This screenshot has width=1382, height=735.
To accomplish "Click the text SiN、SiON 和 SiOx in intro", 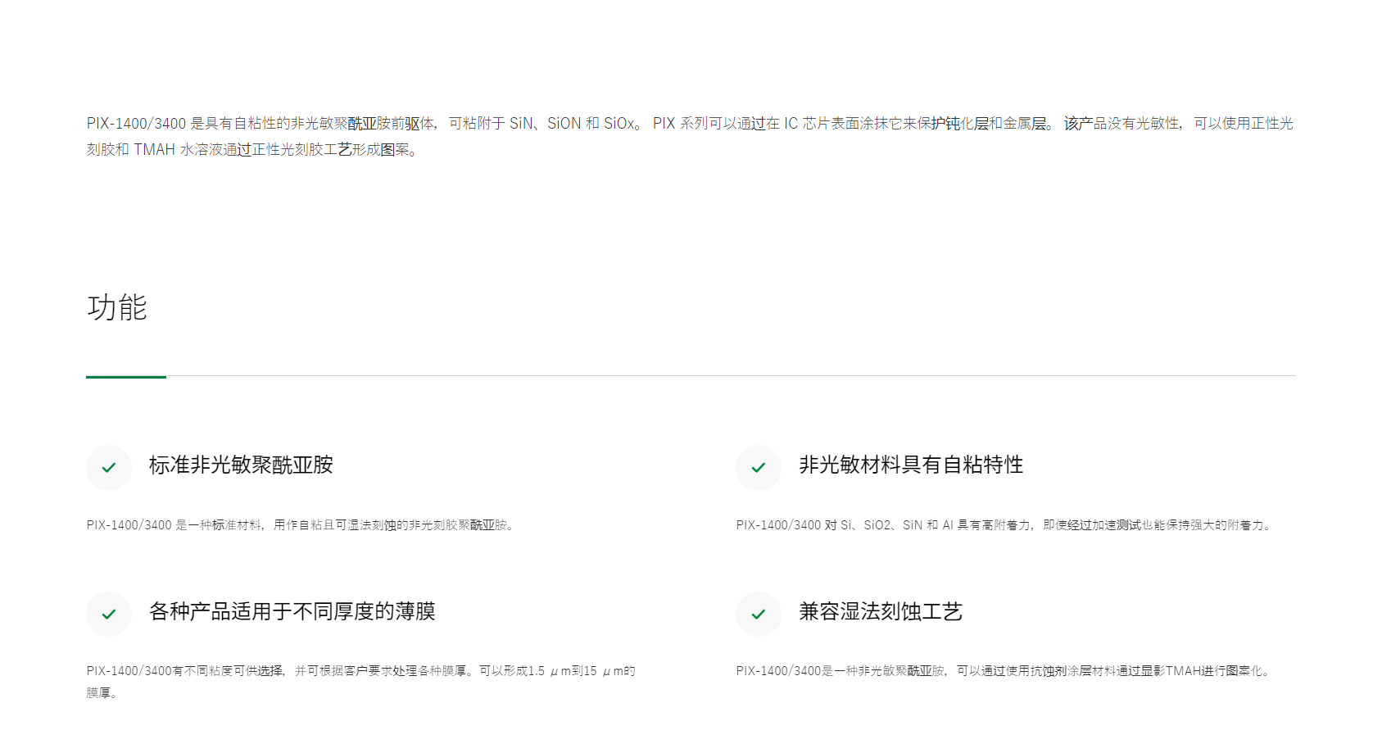I will click(x=573, y=124).
